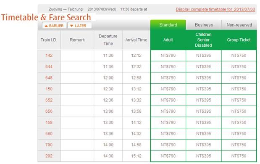Show earlier trains with the EARLIER button
This screenshot has width=260, height=164.
54,26
